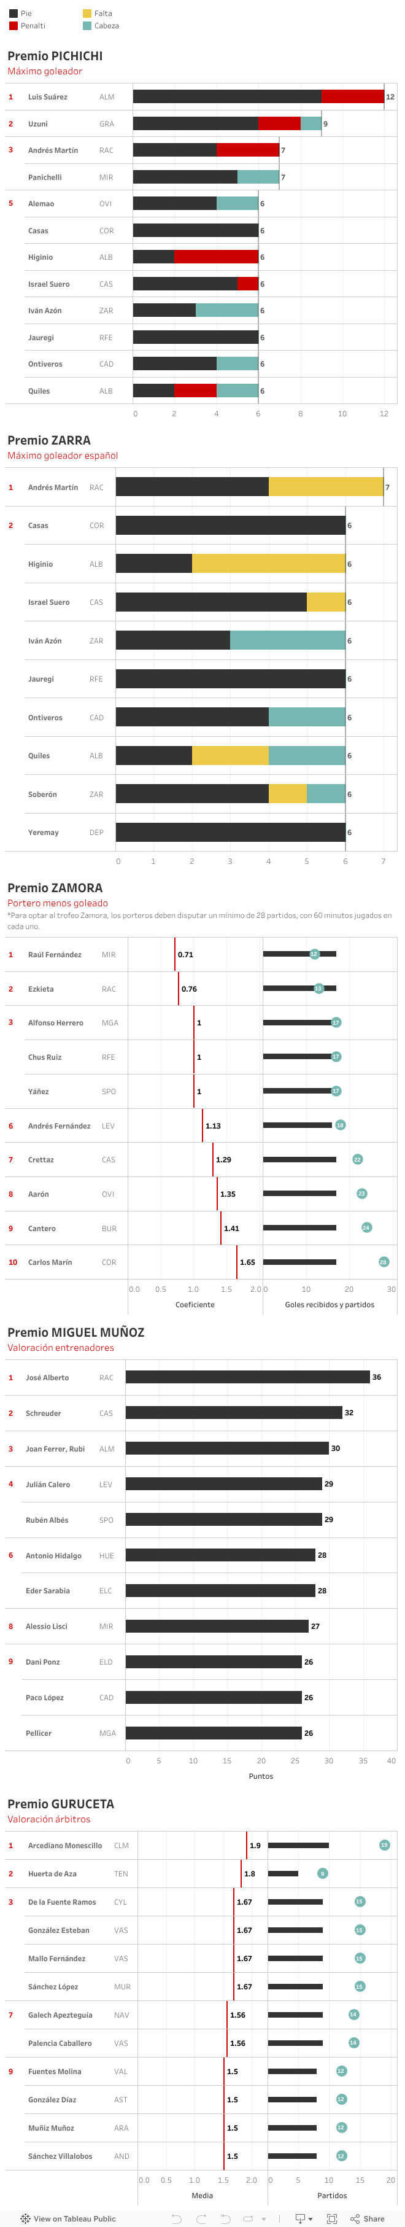Enter full screen with the Fullscreen icon
The image size is (405, 2227).
[x=331, y=2218]
